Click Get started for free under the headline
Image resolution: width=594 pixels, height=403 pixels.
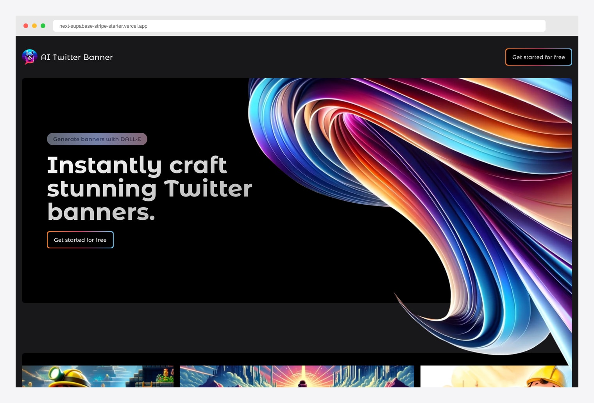[x=80, y=240]
